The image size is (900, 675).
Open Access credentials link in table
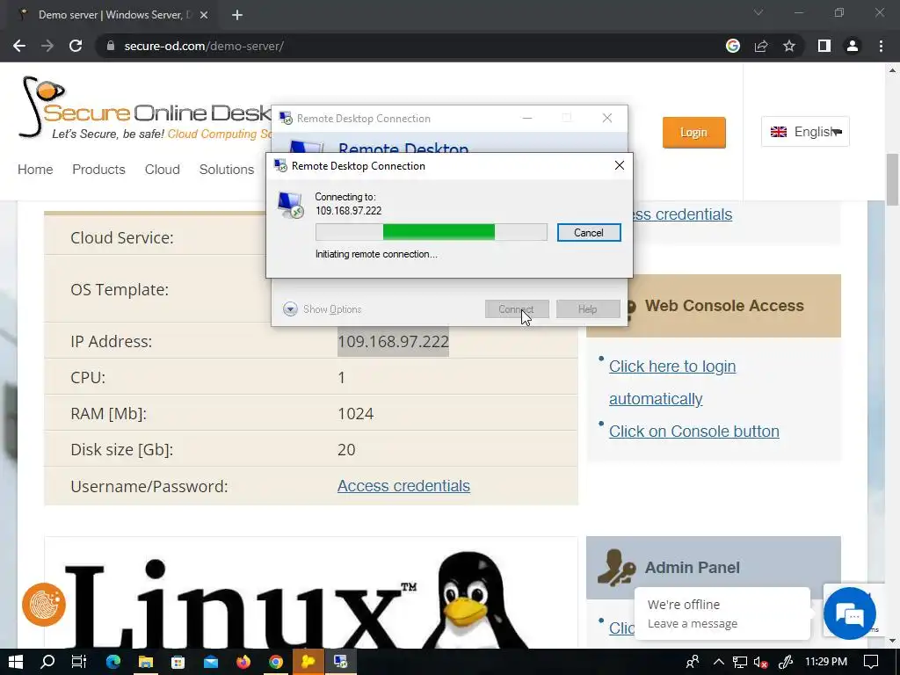(x=403, y=485)
